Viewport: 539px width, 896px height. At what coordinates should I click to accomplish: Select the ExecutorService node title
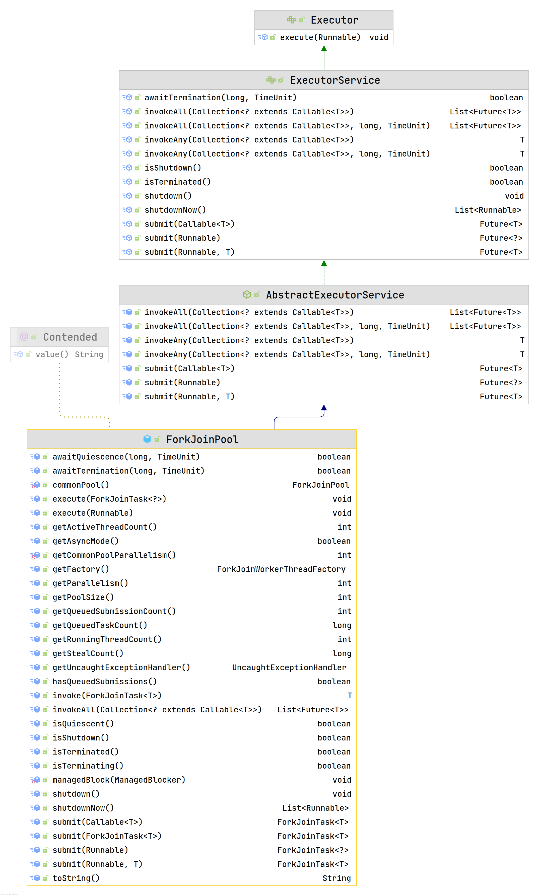(334, 80)
